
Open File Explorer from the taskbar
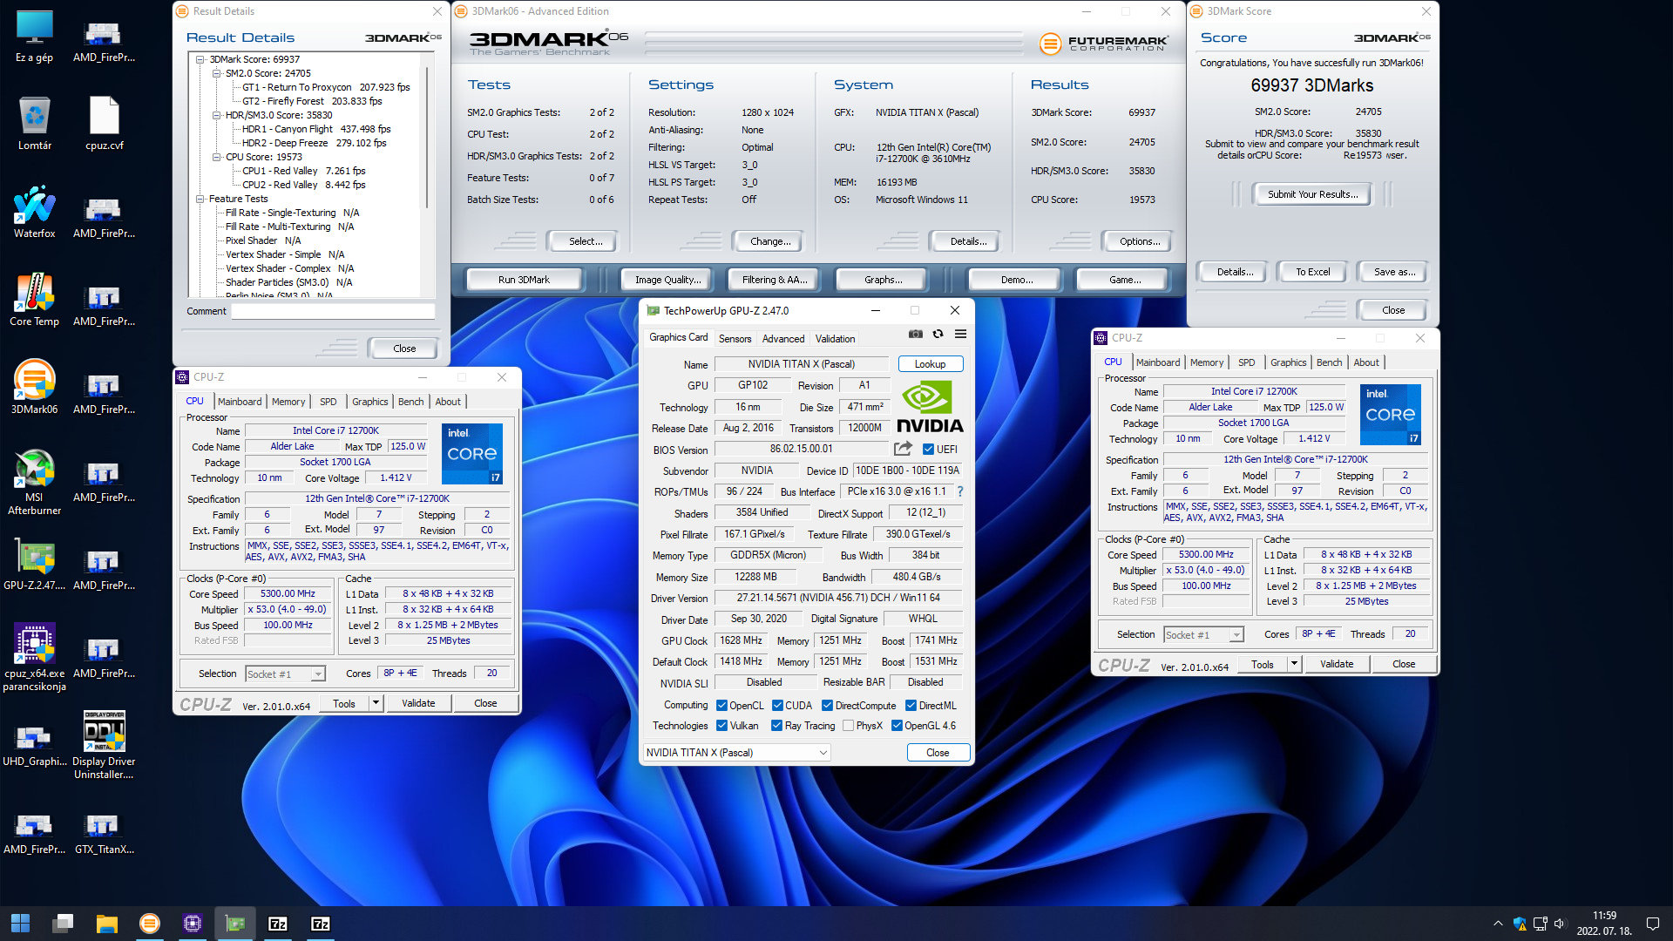[106, 924]
